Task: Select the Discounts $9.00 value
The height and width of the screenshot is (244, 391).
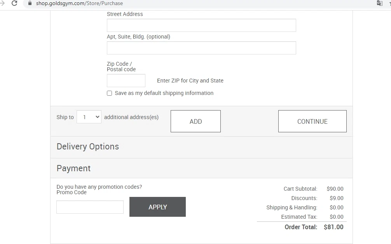Action: pos(336,198)
